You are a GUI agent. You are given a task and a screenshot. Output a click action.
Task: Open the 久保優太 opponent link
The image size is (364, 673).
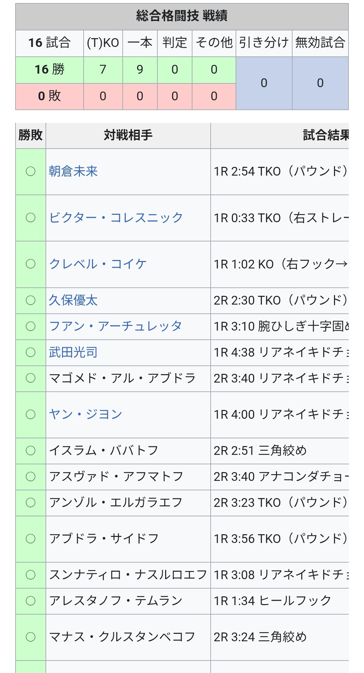pyautogui.click(x=73, y=301)
